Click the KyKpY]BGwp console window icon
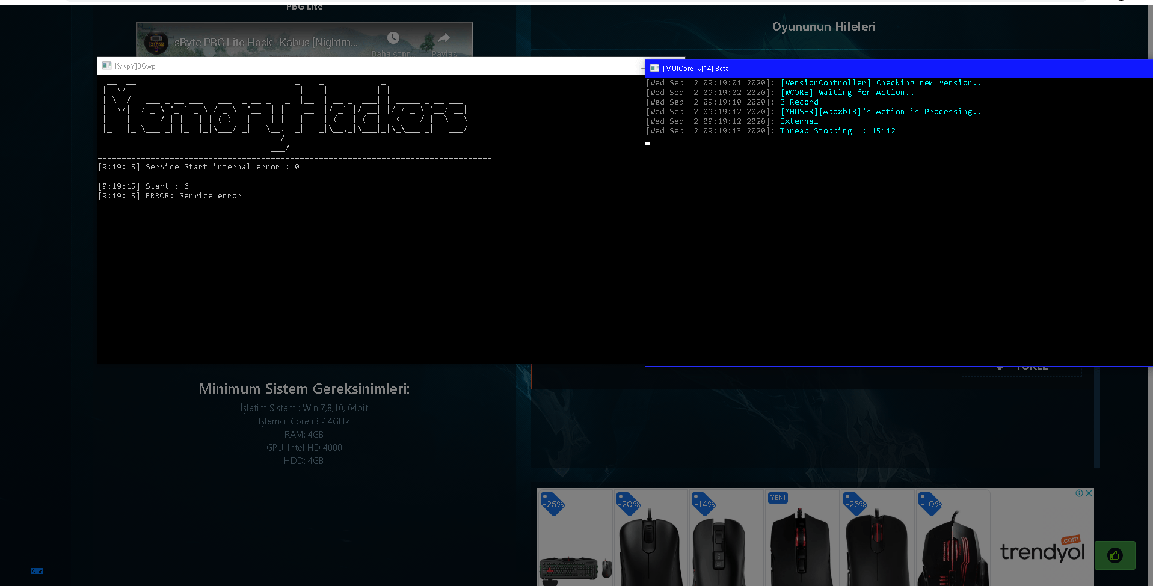 tap(107, 66)
